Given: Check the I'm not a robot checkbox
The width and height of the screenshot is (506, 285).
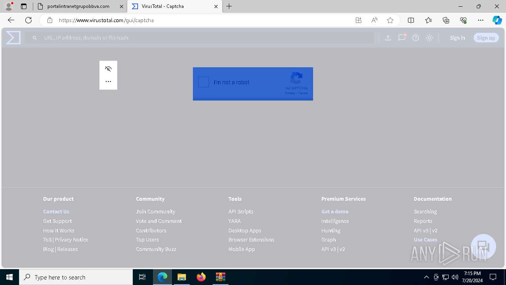Looking at the screenshot, I should click(x=204, y=82).
